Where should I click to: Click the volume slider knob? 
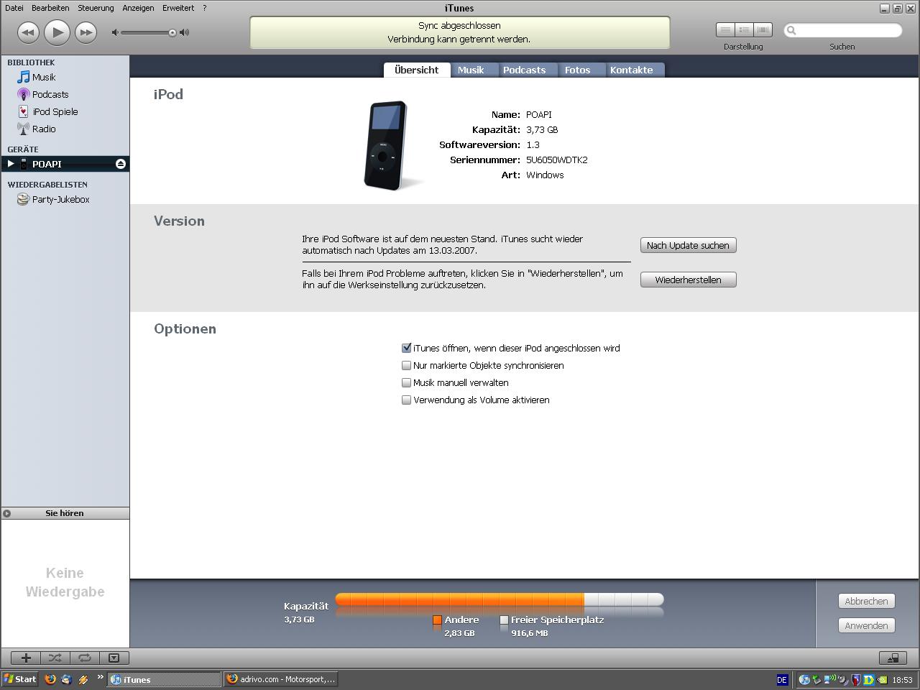(172, 32)
